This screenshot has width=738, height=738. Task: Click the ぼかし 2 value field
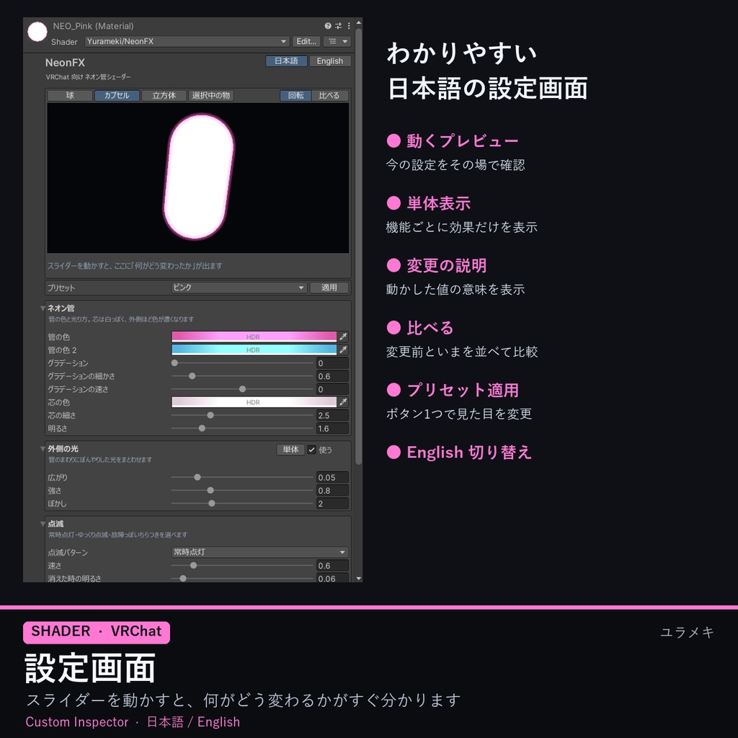(332, 503)
